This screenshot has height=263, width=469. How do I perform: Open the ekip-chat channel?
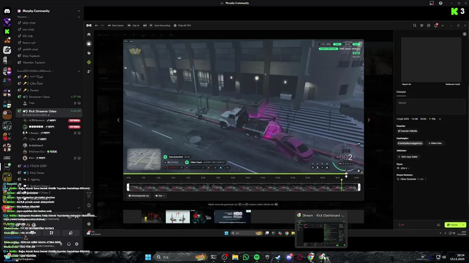coord(49,23)
